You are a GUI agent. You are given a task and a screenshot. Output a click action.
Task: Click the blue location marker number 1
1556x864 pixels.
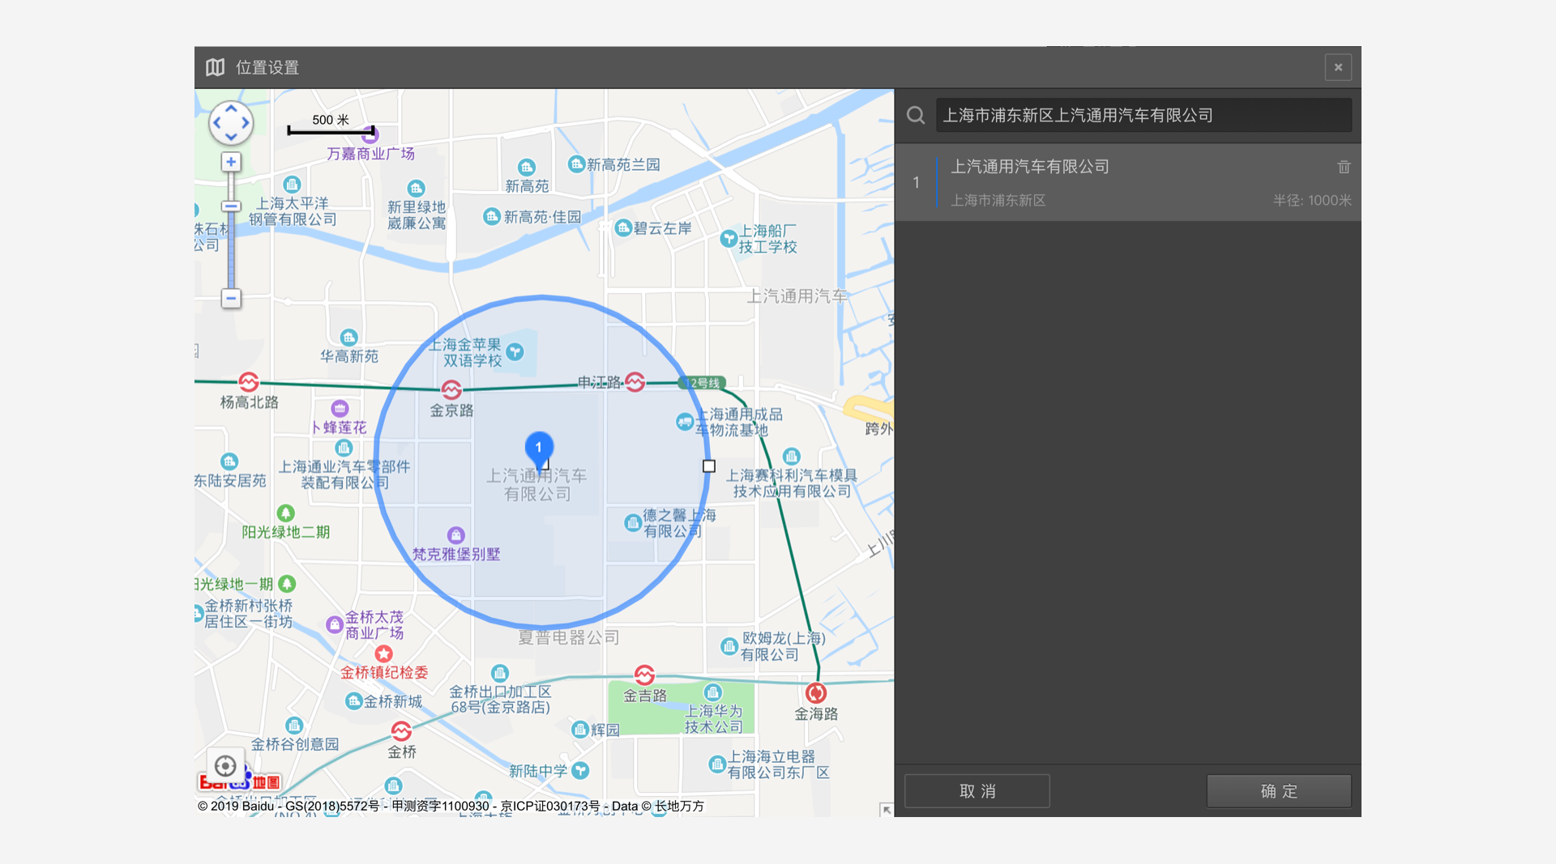click(x=539, y=448)
